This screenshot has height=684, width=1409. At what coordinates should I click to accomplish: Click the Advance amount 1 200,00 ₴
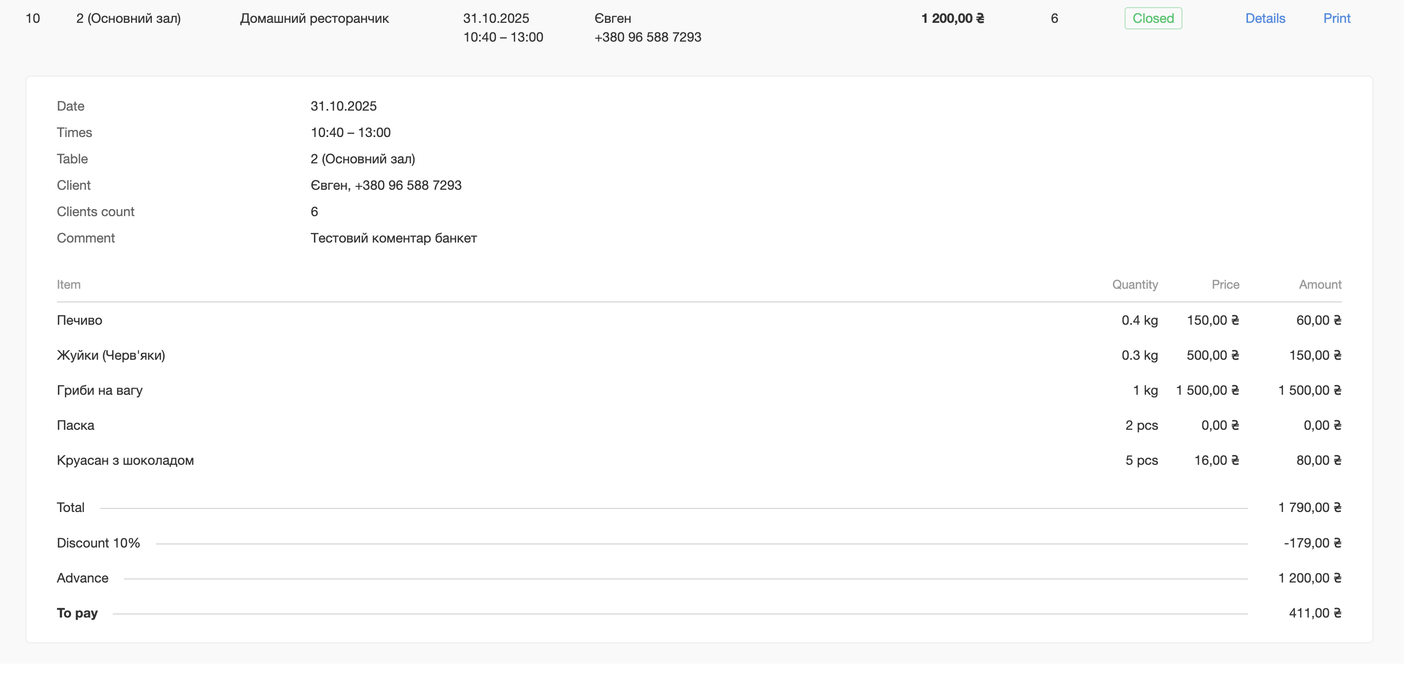1309,578
